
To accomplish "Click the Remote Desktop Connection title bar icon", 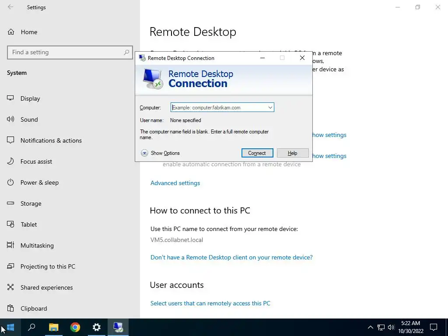I will pyautogui.click(x=142, y=58).
